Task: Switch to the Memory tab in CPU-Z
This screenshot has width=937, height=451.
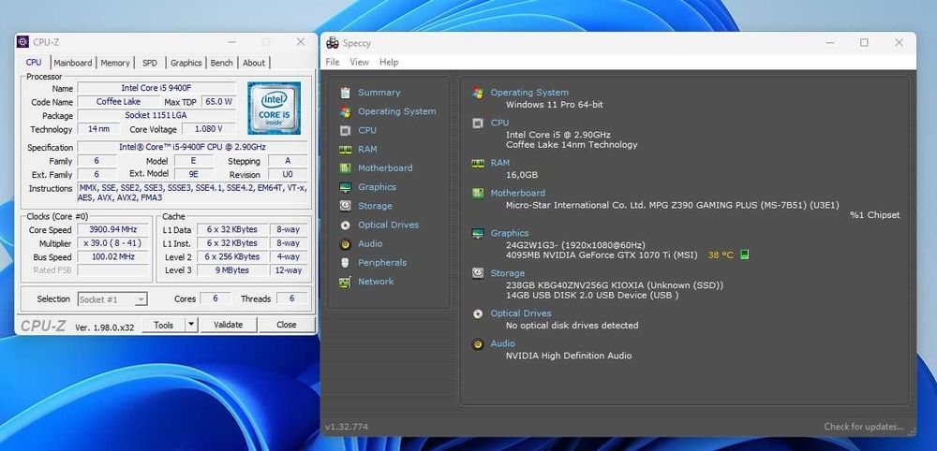Action: pos(114,63)
